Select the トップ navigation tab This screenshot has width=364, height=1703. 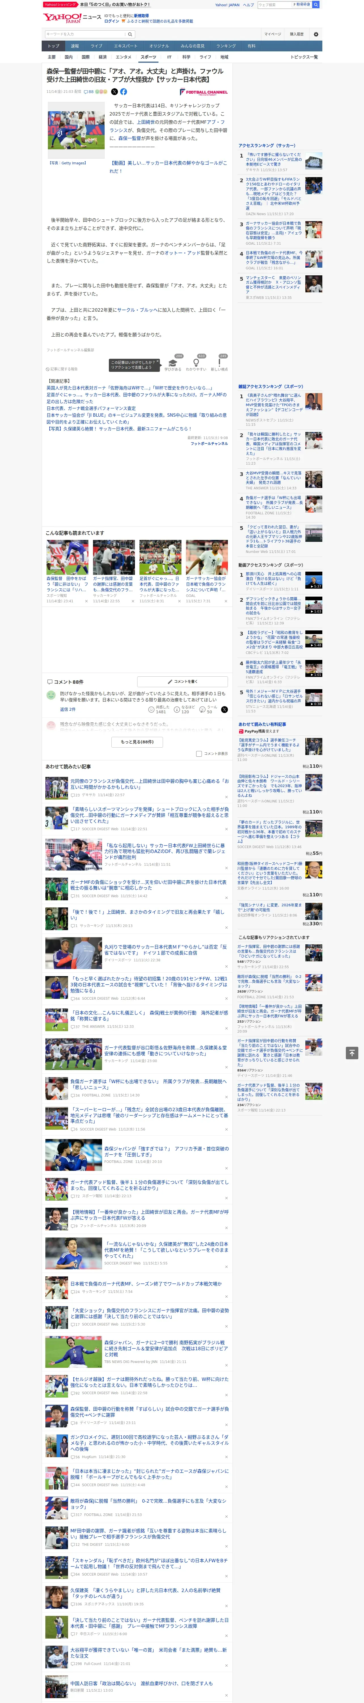[54, 46]
